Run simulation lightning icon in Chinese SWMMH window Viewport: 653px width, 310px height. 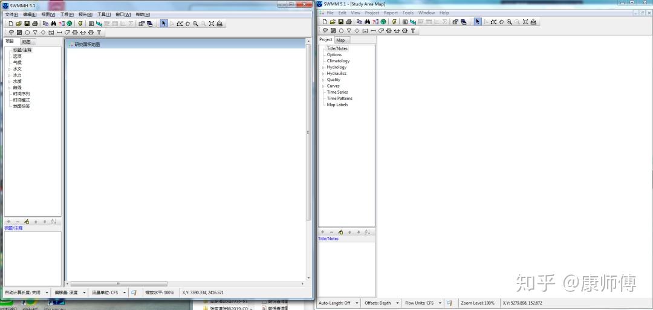[x=80, y=24]
